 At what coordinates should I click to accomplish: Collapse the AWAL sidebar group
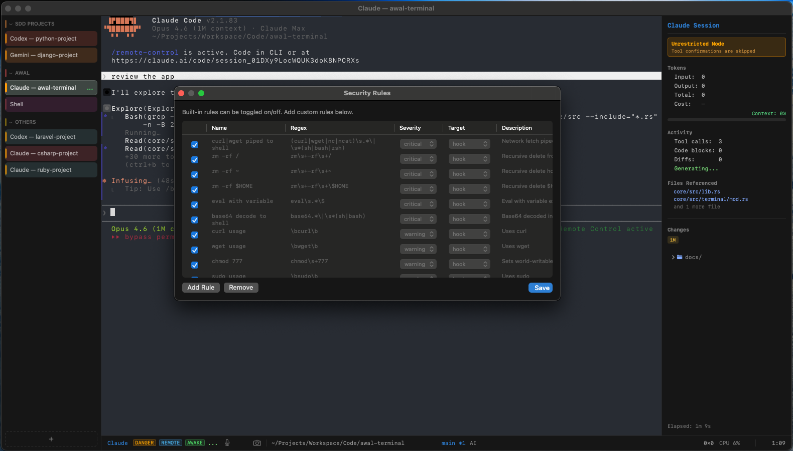[x=11, y=73]
